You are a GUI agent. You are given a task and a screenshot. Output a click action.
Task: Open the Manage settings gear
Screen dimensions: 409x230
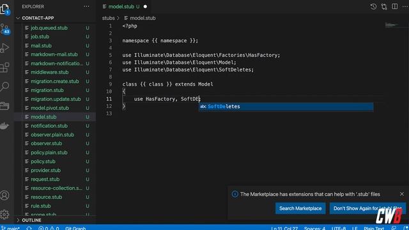click(4, 215)
